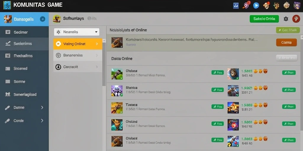Select the Sntened sidebar item

pyautogui.click(x=24, y=68)
